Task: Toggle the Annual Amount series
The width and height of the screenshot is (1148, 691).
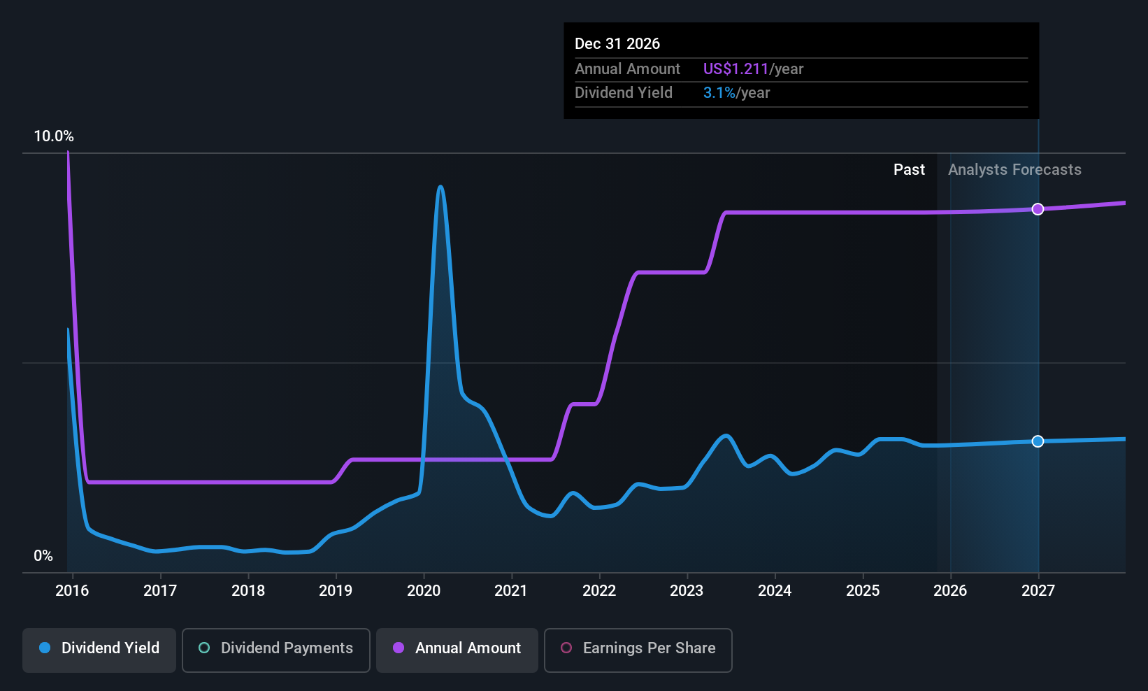Action: pos(457,648)
